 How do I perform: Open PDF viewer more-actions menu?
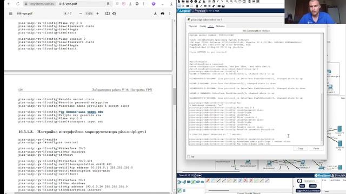[170, 13]
